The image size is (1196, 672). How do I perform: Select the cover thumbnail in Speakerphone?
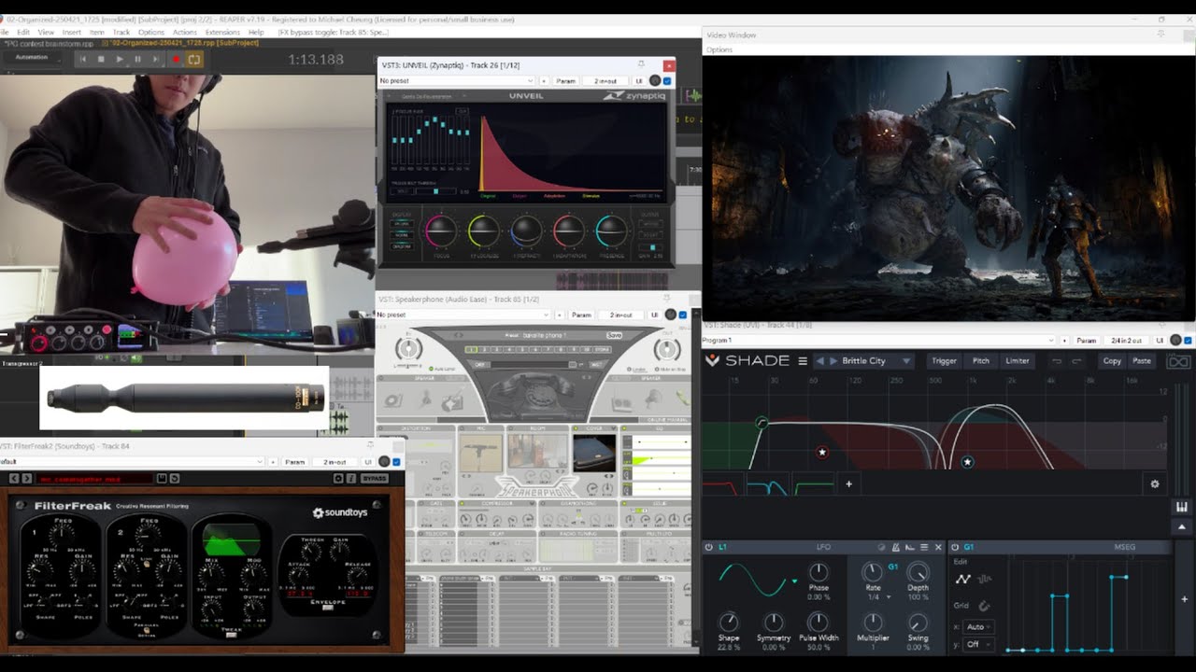click(x=594, y=453)
